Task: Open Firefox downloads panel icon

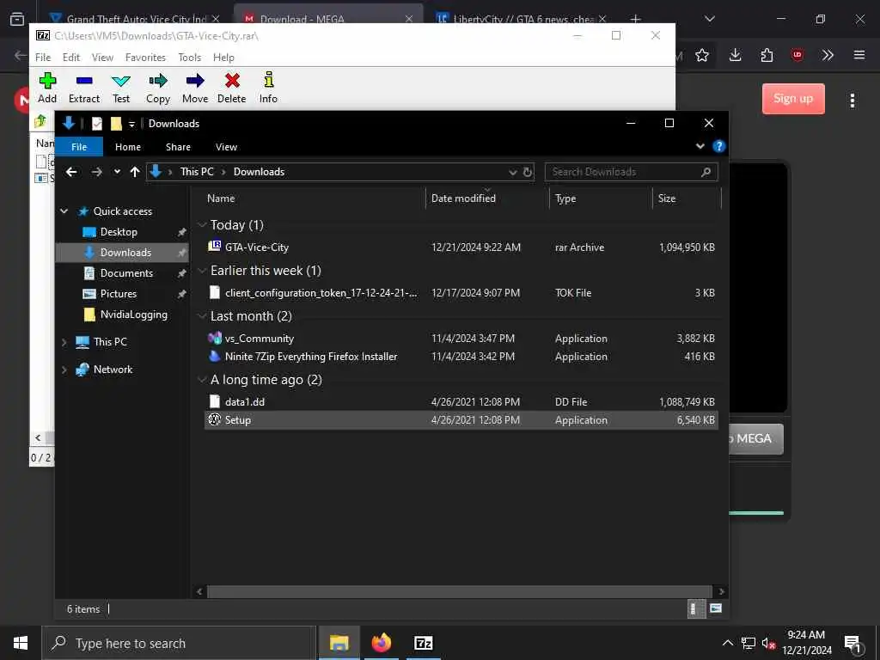Action: click(736, 55)
